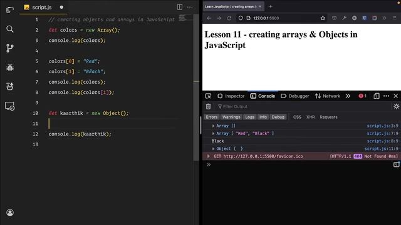Open the Extensions view
Viewport: 401px width, 225px height.
coord(10,86)
